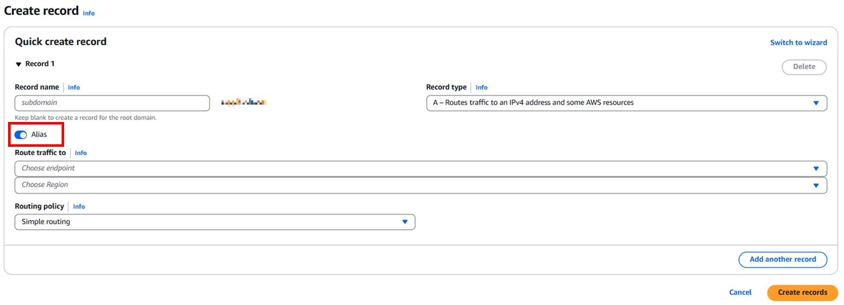844x305 pixels.
Task: Open Info link beside Record name
Action: (74, 87)
